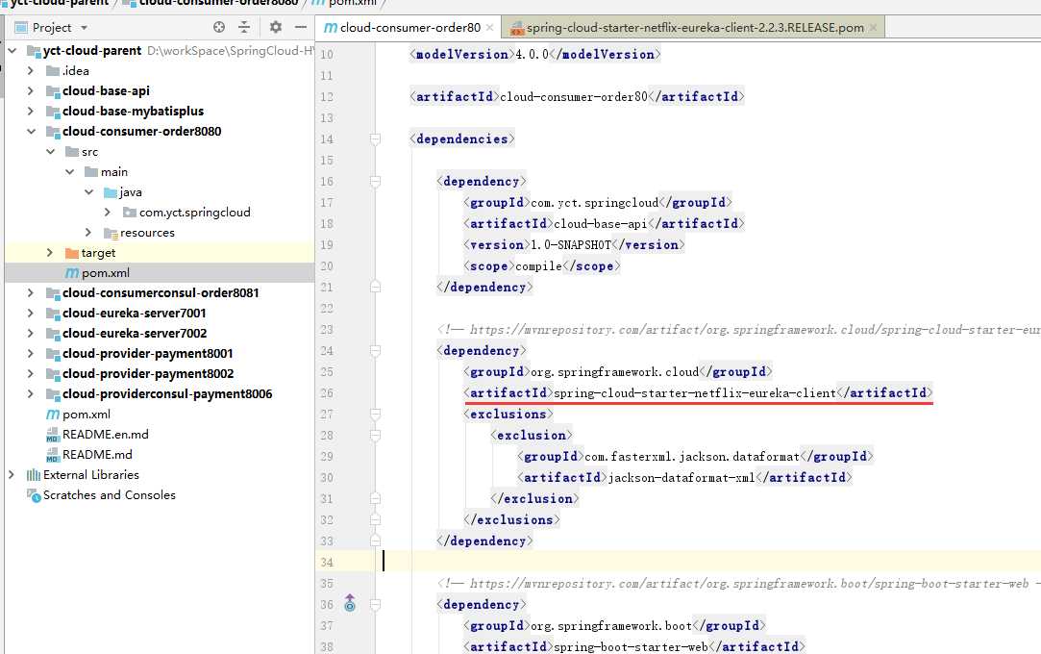Viewport: 1041px width, 654px height.
Task: Click the Maven icon of root pom.xml
Action: [x=53, y=415]
